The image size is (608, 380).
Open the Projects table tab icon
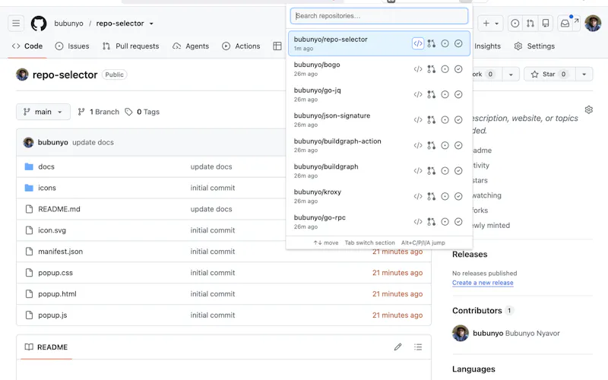[277, 46]
